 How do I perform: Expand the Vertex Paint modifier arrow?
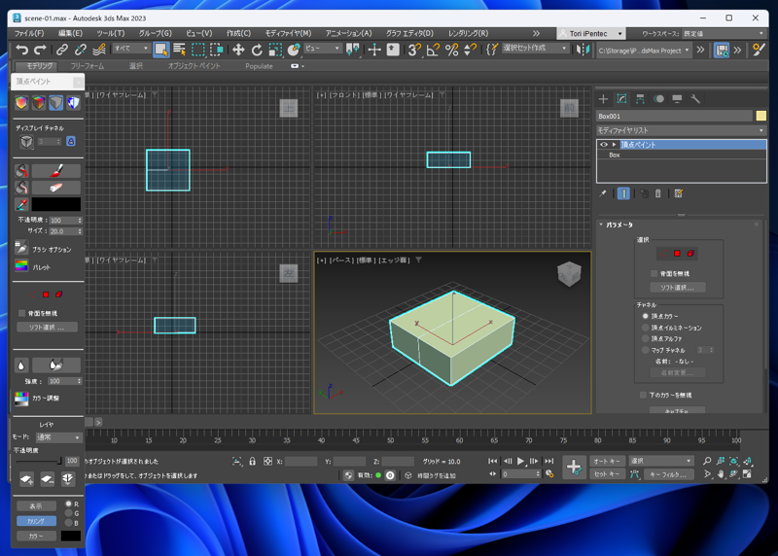[615, 144]
